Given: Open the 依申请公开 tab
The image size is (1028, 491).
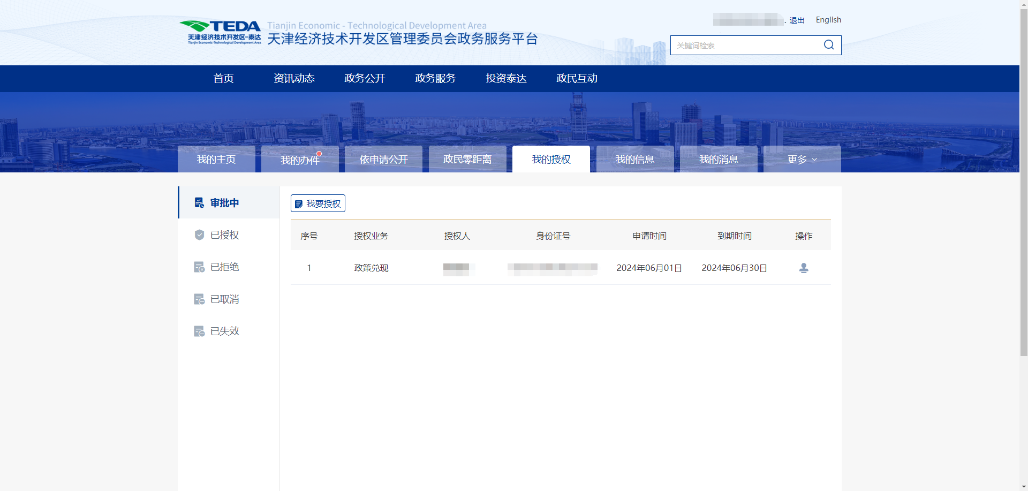Looking at the screenshot, I should point(383,159).
